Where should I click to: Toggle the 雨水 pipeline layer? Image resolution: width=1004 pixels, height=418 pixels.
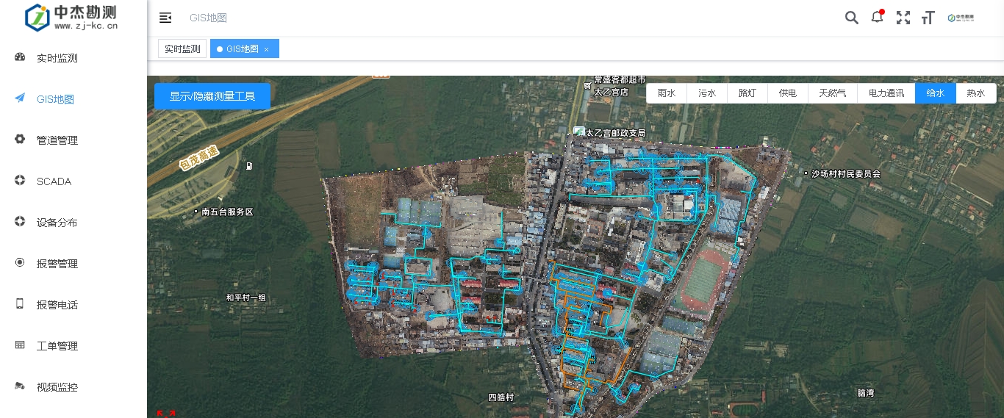667,93
